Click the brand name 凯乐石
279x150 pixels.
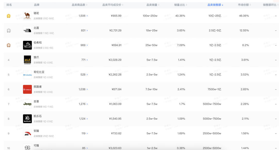[x=38, y=116]
